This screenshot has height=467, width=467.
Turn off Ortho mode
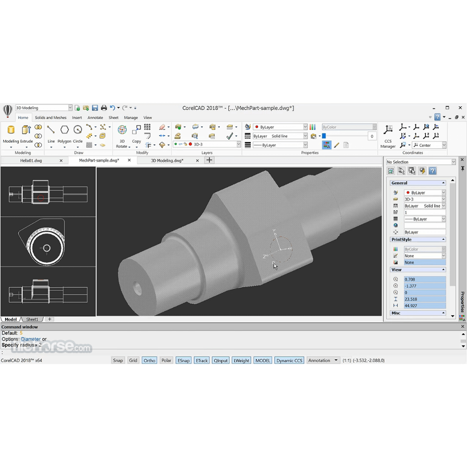(149, 360)
